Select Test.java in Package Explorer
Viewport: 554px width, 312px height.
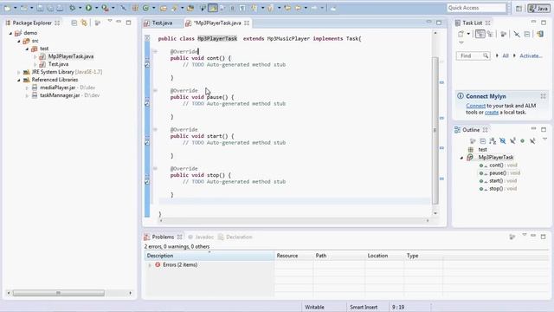(58, 64)
